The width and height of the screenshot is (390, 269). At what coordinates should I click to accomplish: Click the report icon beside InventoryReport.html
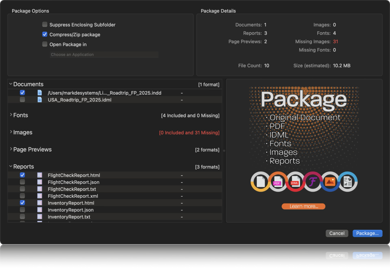pos(40,203)
